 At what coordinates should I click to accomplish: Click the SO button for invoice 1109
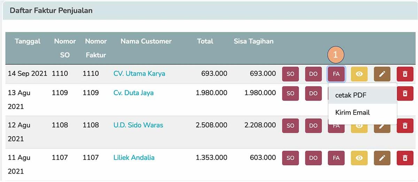(290, 93)
